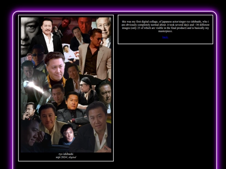Open the ryo ishibashi collage image
Screen dimensions: 226x169
(66, 85)
